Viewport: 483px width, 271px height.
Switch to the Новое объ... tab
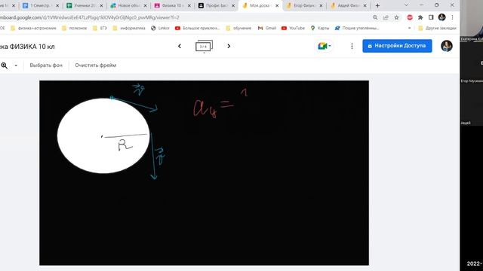click(x=128, y=5)
